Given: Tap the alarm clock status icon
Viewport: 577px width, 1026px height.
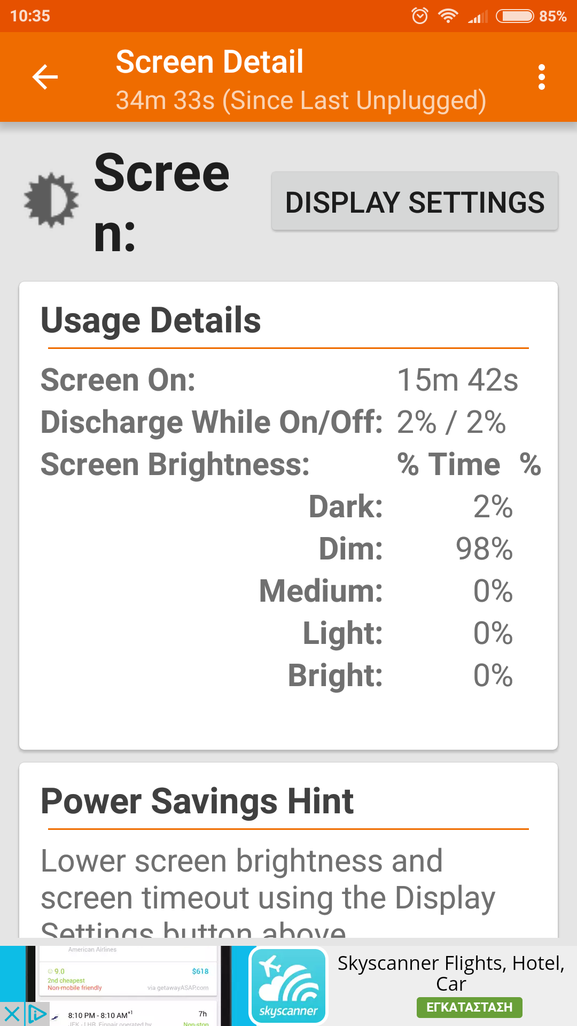Looking at the screenshot, I should (x=420, y=16).
